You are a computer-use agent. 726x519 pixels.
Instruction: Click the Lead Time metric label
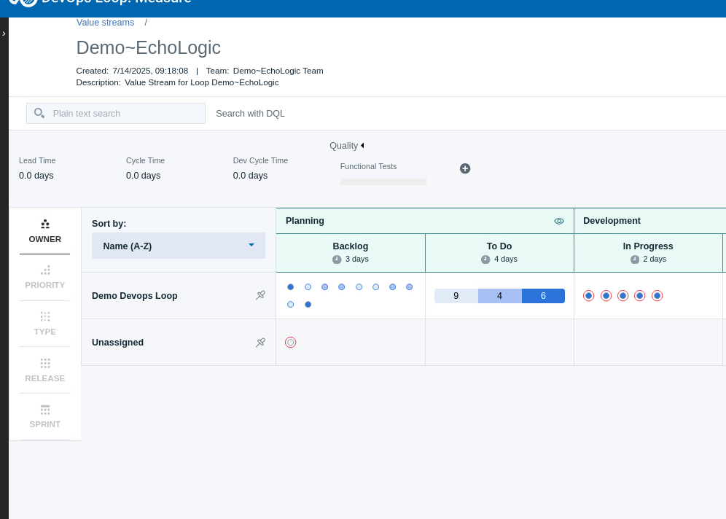(37, 160)
